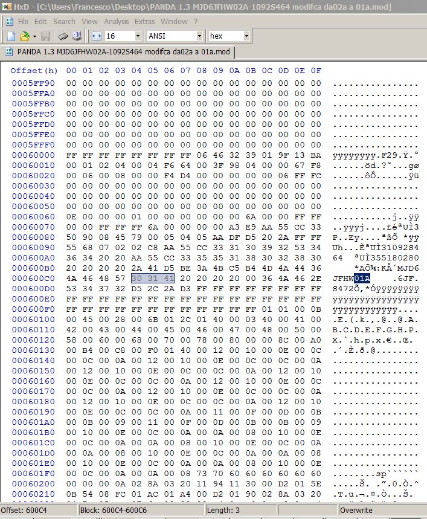
Task: Open the Edit menu
Action: (40, 22)
